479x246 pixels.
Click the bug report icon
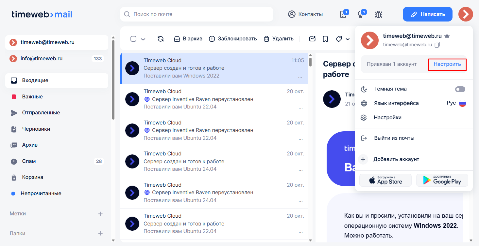378,14
